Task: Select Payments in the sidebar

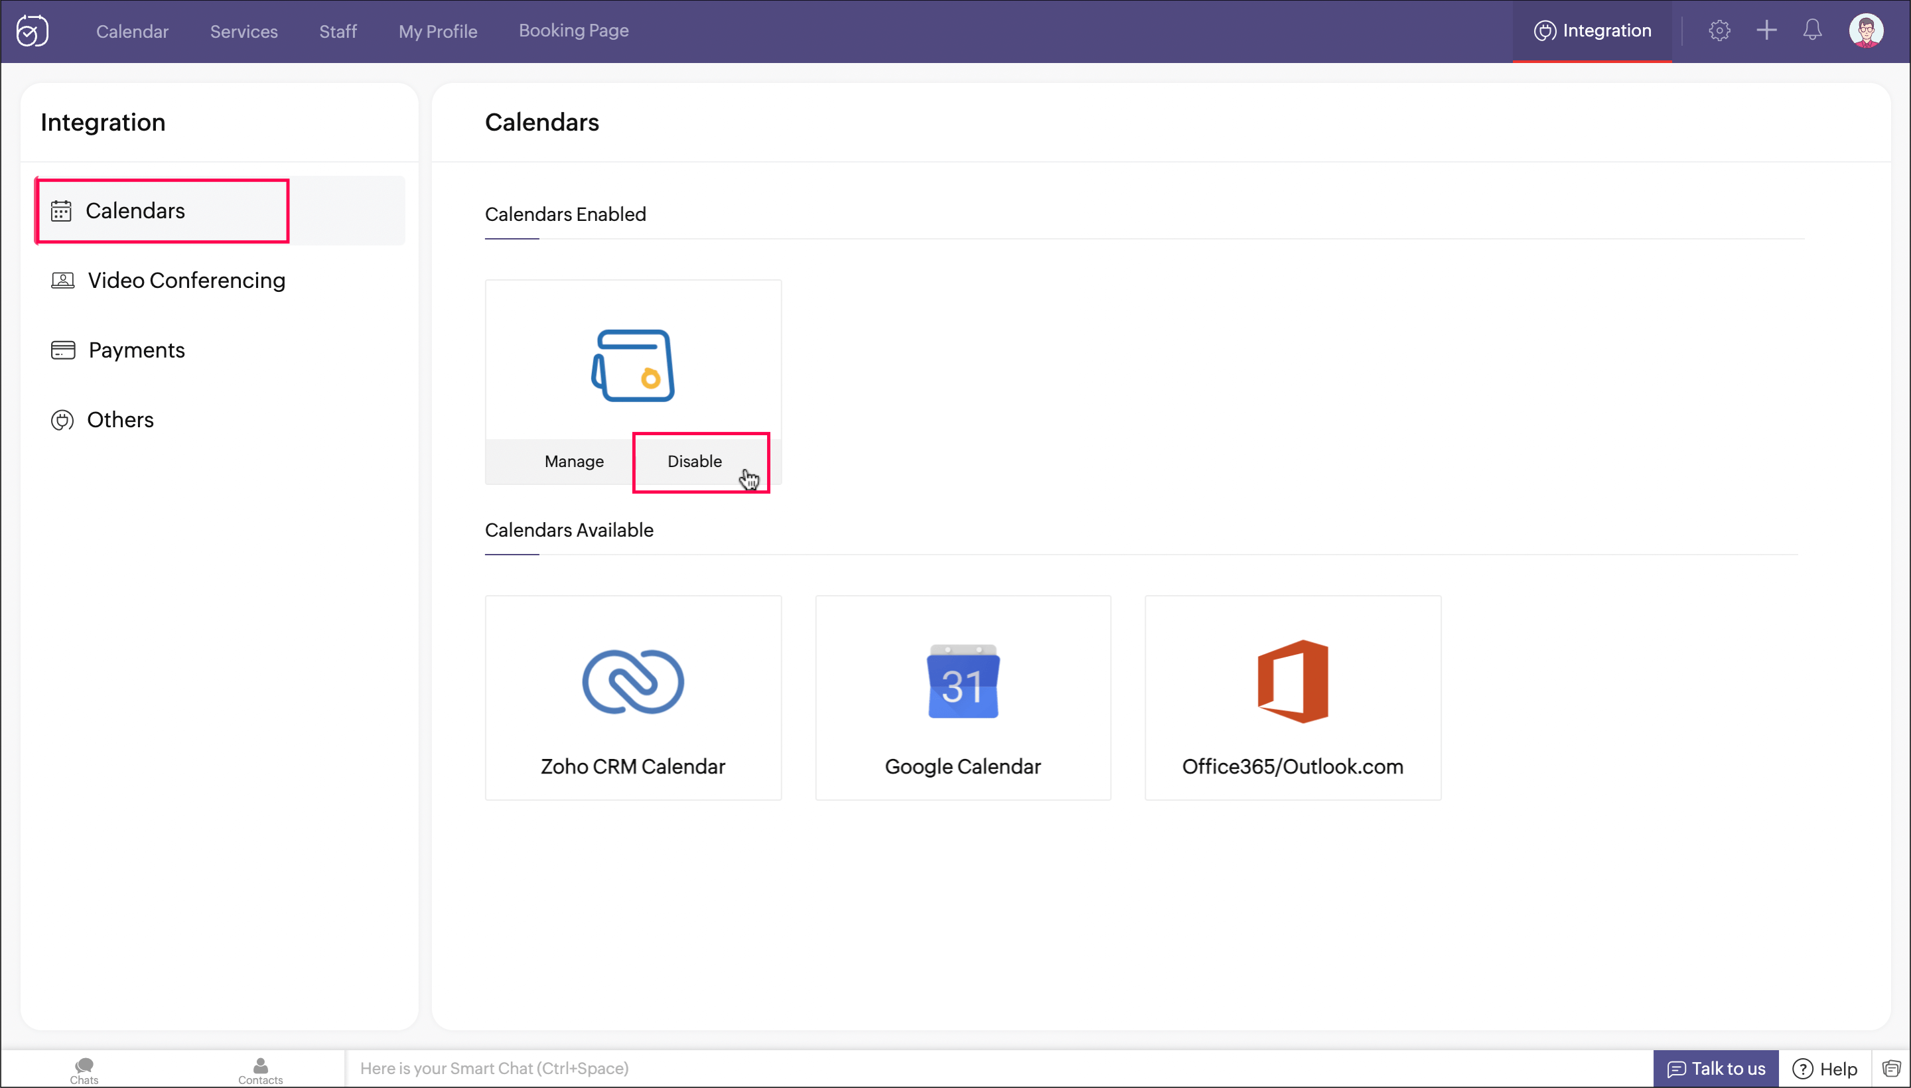Action: pos(137,350)
